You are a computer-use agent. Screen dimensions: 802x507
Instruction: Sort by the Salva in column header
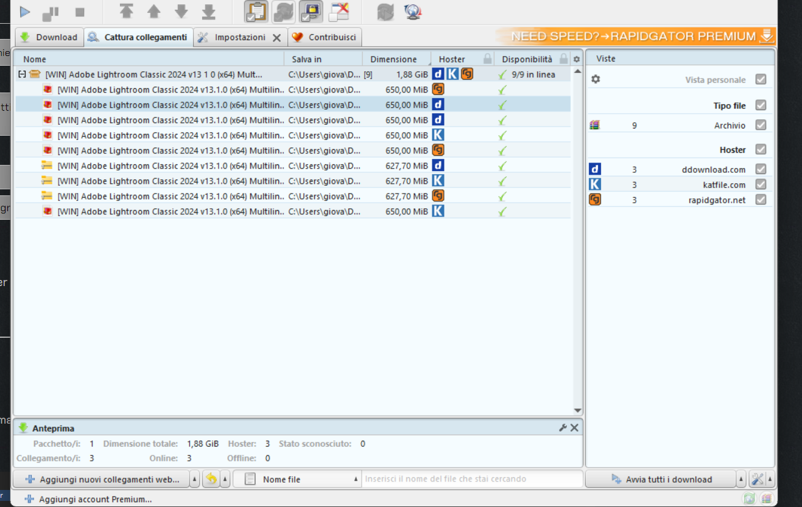323,59
